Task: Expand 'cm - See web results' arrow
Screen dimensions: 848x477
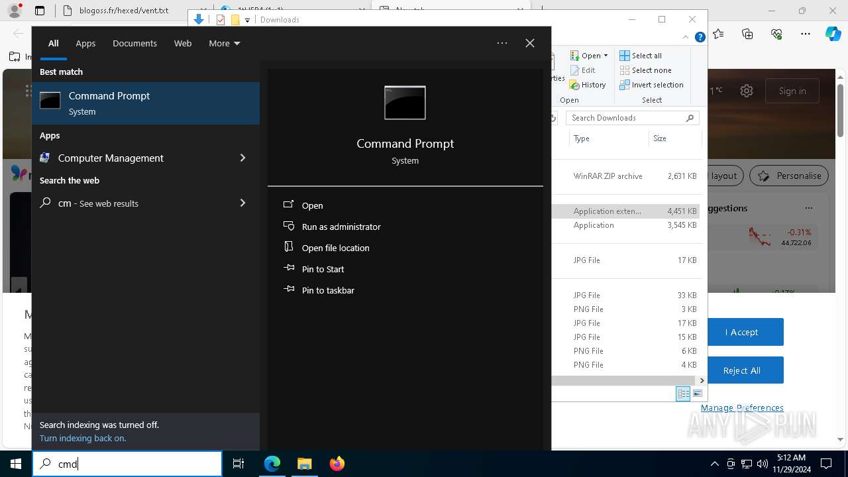Action: point(242,203)
